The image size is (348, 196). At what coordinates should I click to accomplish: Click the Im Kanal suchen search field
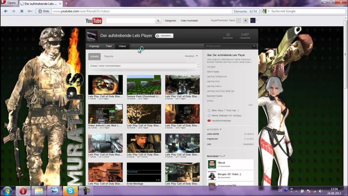tap(228, 46)
